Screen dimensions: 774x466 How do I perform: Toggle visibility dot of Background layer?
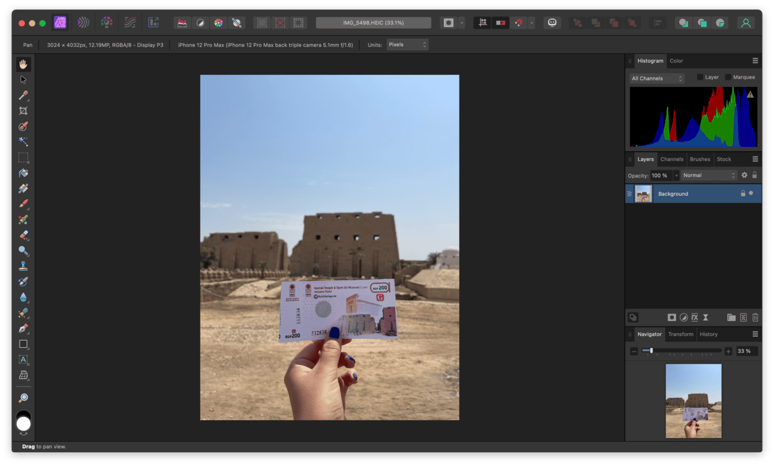coord(751,193)
